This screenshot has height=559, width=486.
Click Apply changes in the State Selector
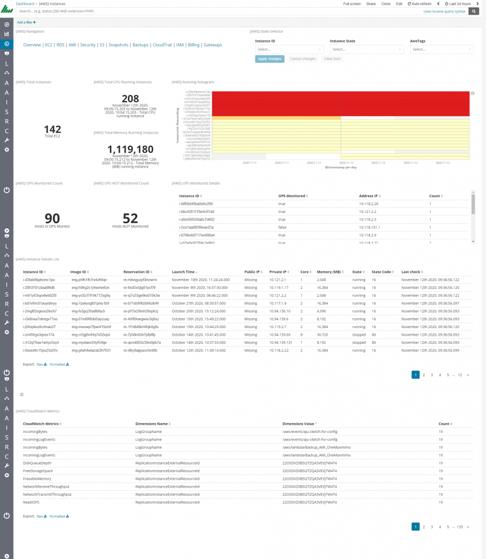click(x=269, y=58)
